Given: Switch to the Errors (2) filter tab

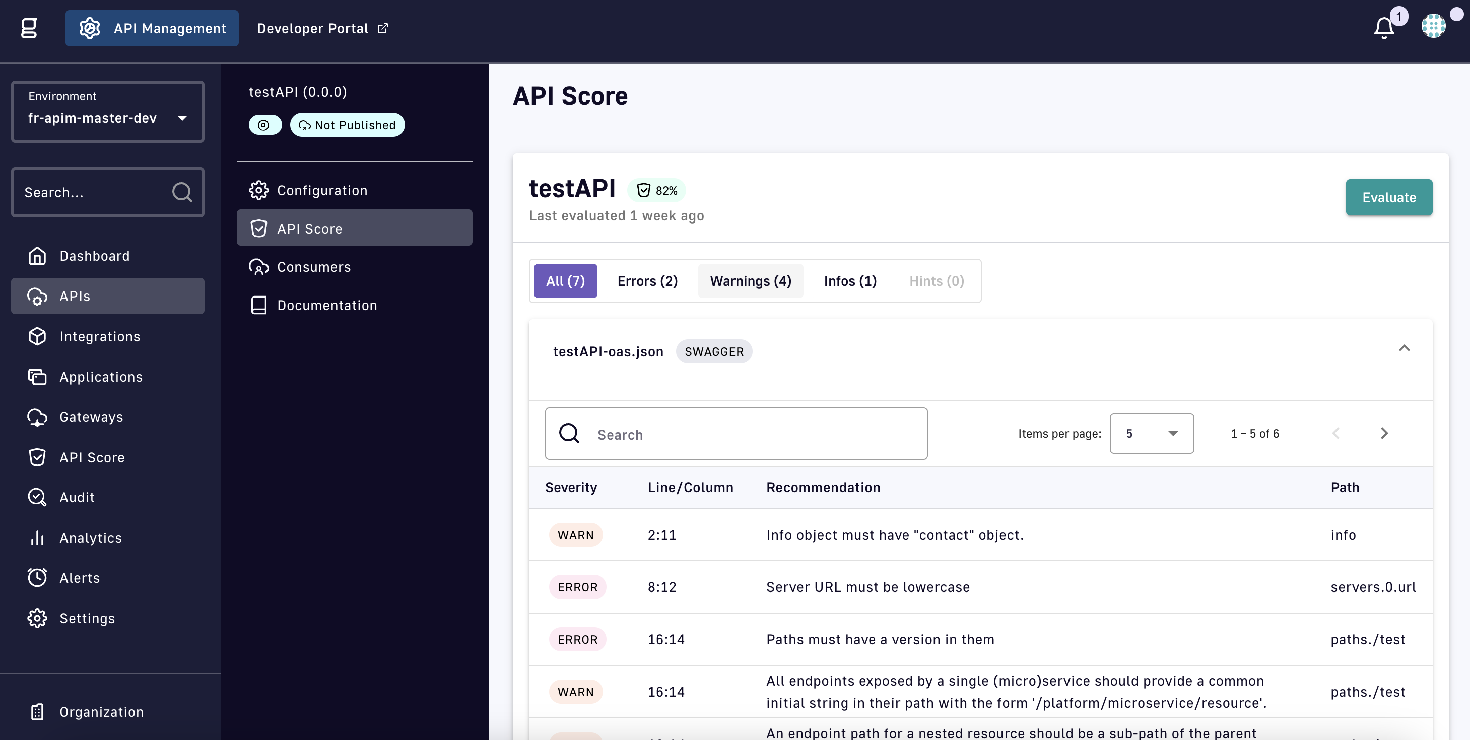Looking at the screenshot, I should pyautogui.click(x=647, y=281).
